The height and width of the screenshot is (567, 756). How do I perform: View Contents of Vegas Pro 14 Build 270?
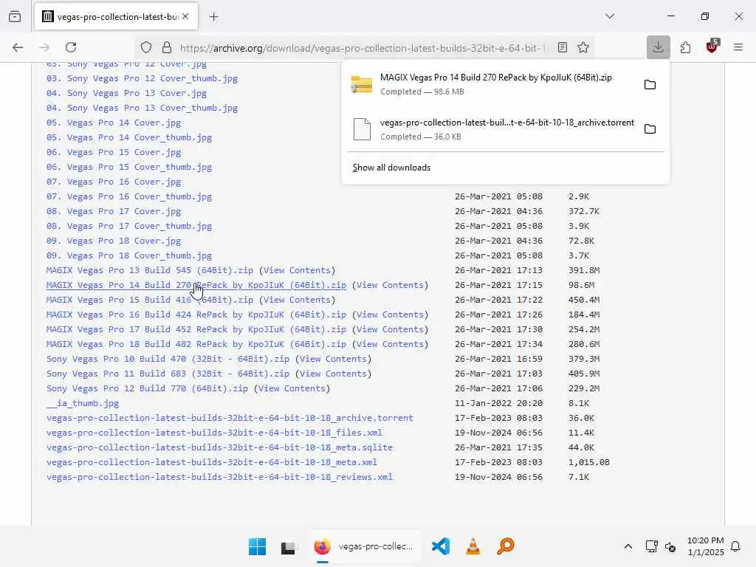(x=390, y=285)
